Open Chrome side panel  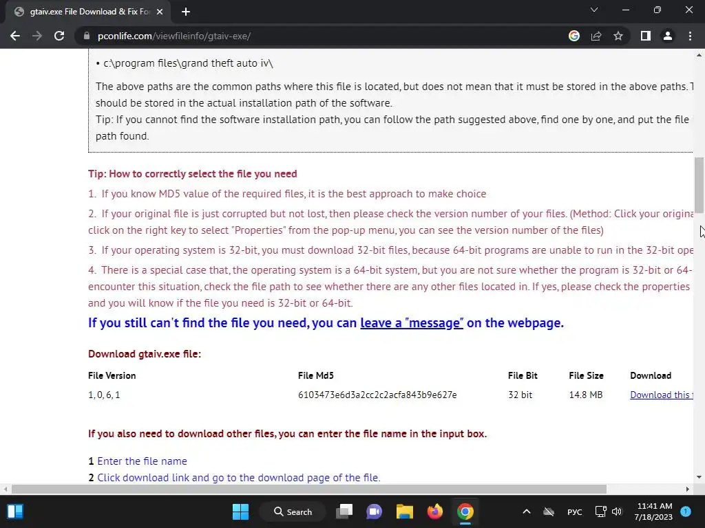click(646, 36)
